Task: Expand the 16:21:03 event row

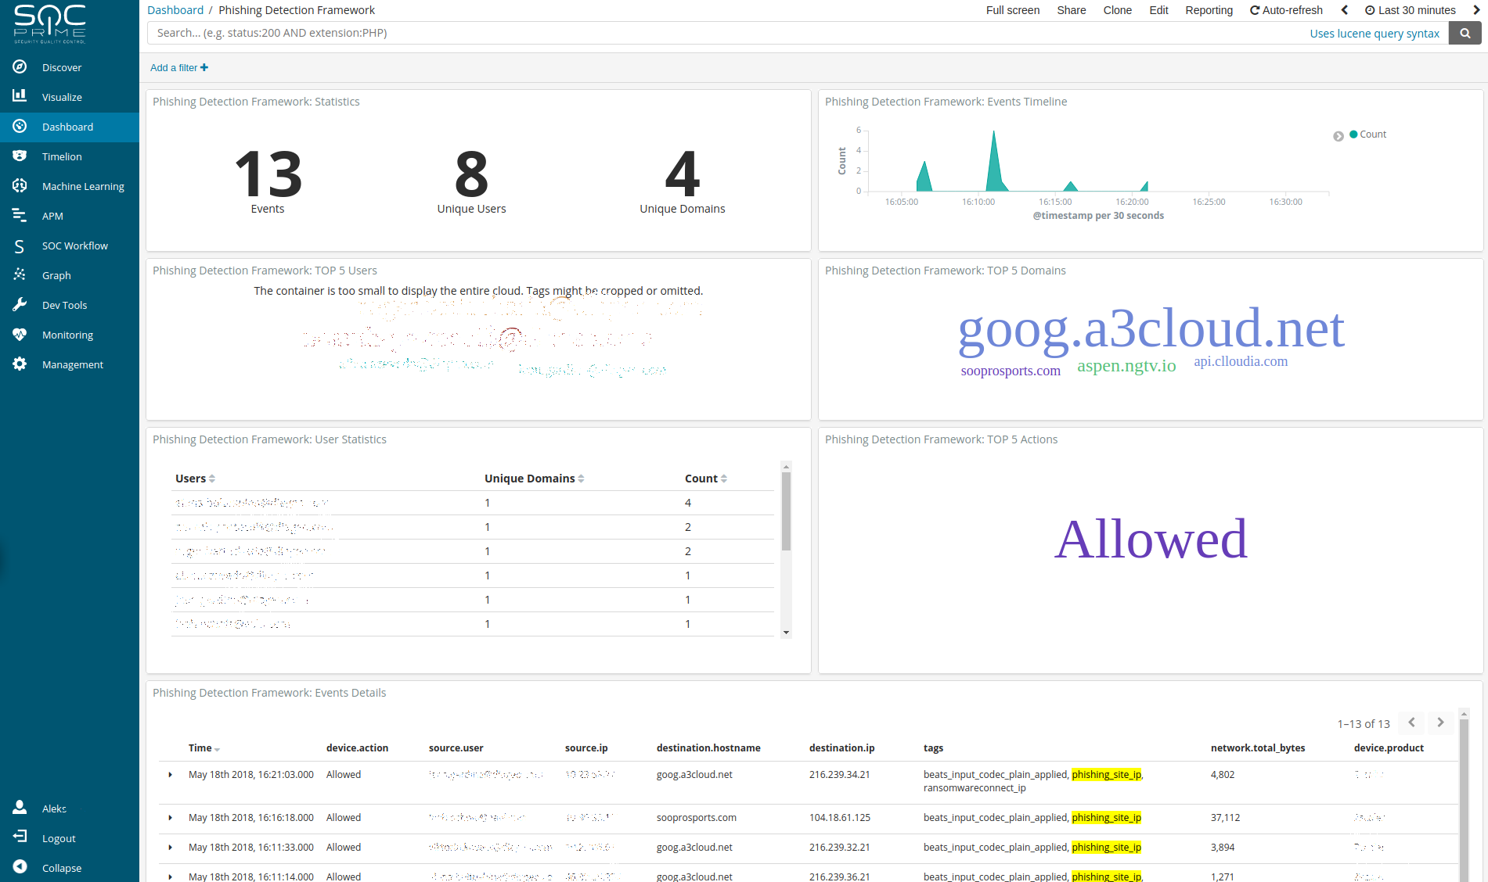Action: (171, 775)
